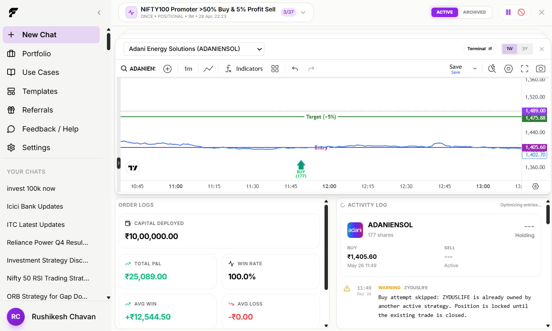Click the Adani company logo thumbnail
The image size is (552, 331).
355,230
